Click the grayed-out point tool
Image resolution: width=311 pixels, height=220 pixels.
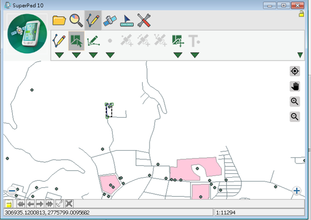pos(110,41)
